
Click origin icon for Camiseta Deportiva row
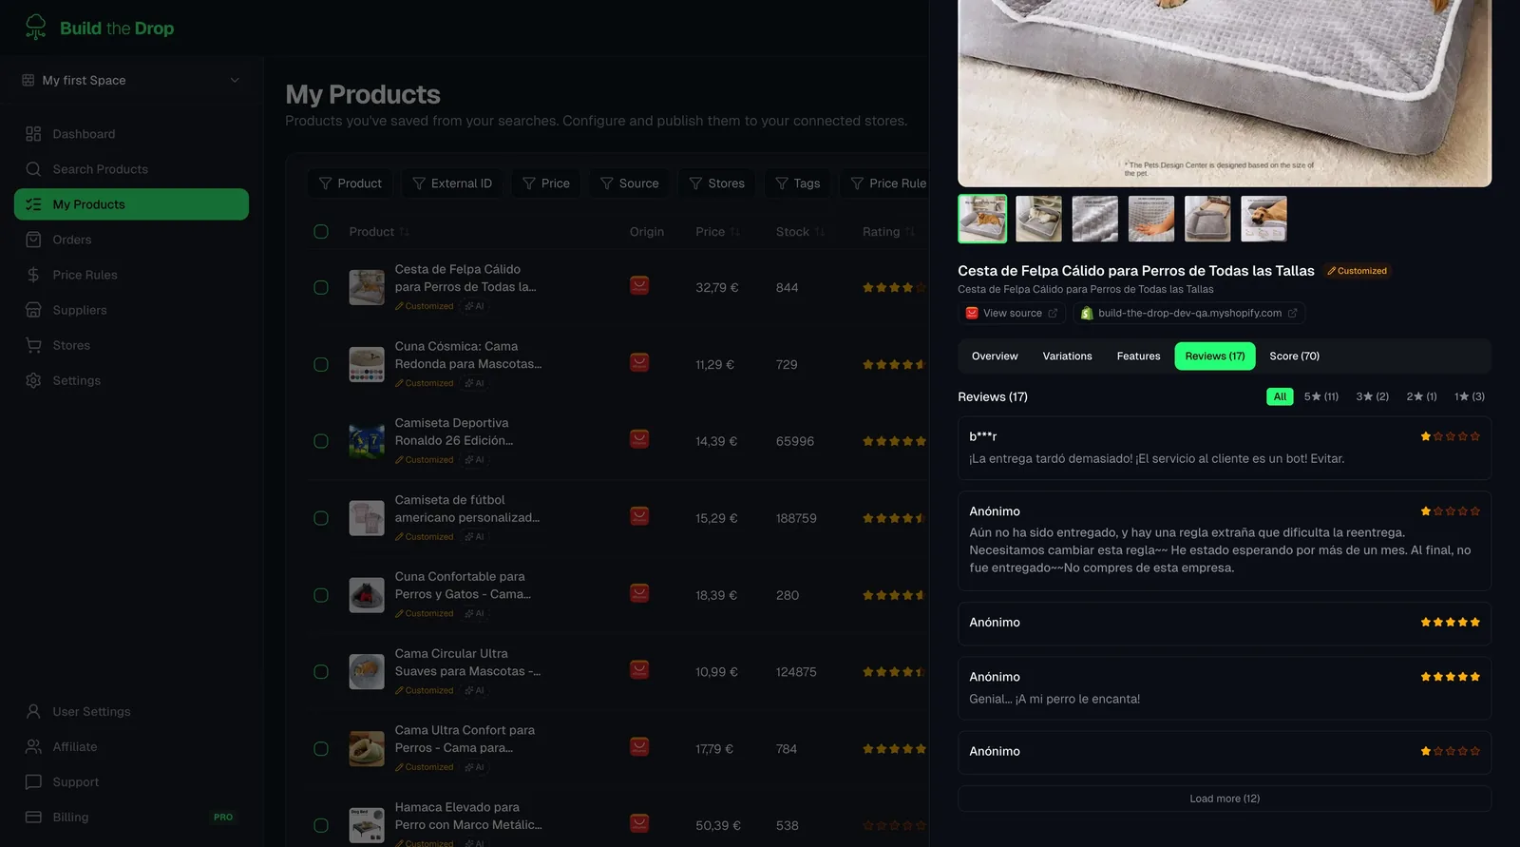[639, 440]
